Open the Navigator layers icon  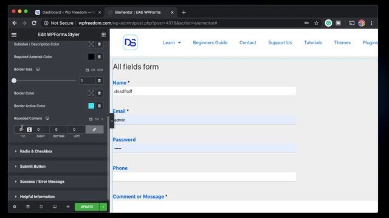28,206
